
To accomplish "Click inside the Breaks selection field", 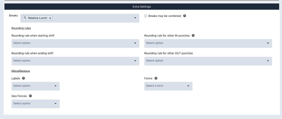I will [80, 18].
